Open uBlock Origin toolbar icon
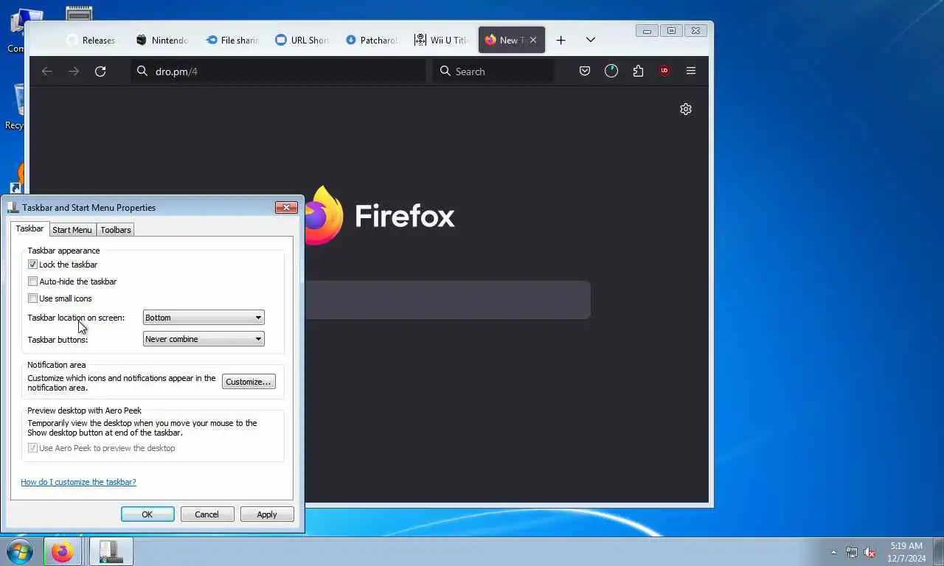944x566 pixels. [x=664, y=71]
